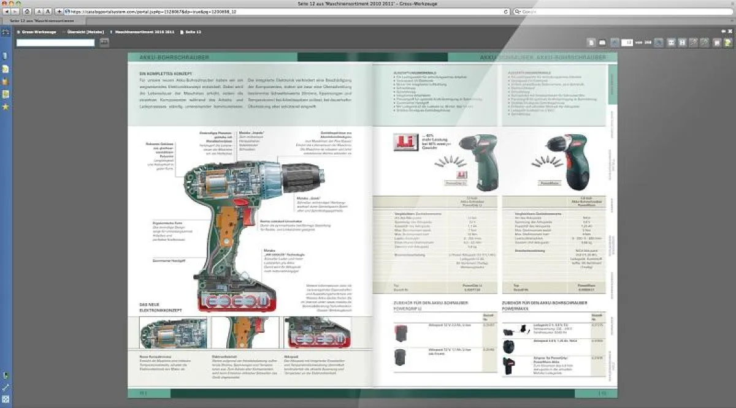
Task: Click the catalog search text field
Action: 55,42
